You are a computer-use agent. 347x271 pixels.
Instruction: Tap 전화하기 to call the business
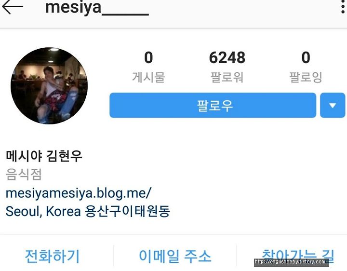[x=52, y=257]
